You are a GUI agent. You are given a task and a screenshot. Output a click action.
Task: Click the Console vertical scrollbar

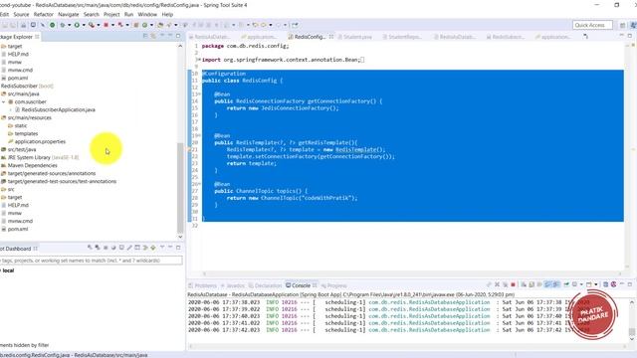click(x=632, y=332)
